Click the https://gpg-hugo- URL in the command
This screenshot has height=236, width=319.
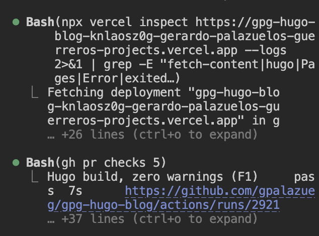(x=255, y=22)
